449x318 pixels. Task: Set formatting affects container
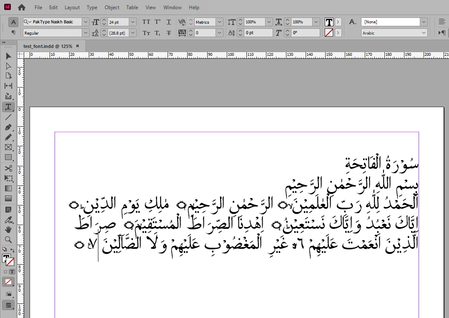(5, 272)
